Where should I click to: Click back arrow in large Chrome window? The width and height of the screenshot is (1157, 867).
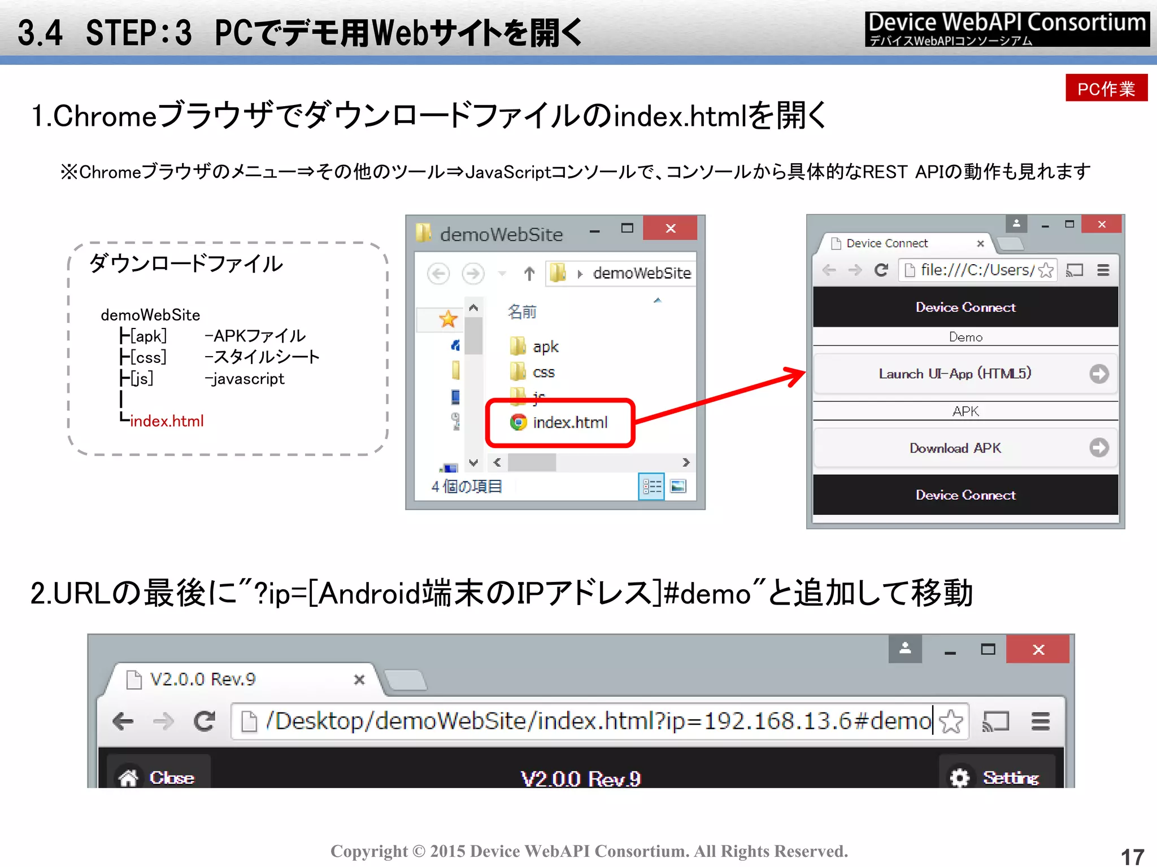tap(123, 721)
